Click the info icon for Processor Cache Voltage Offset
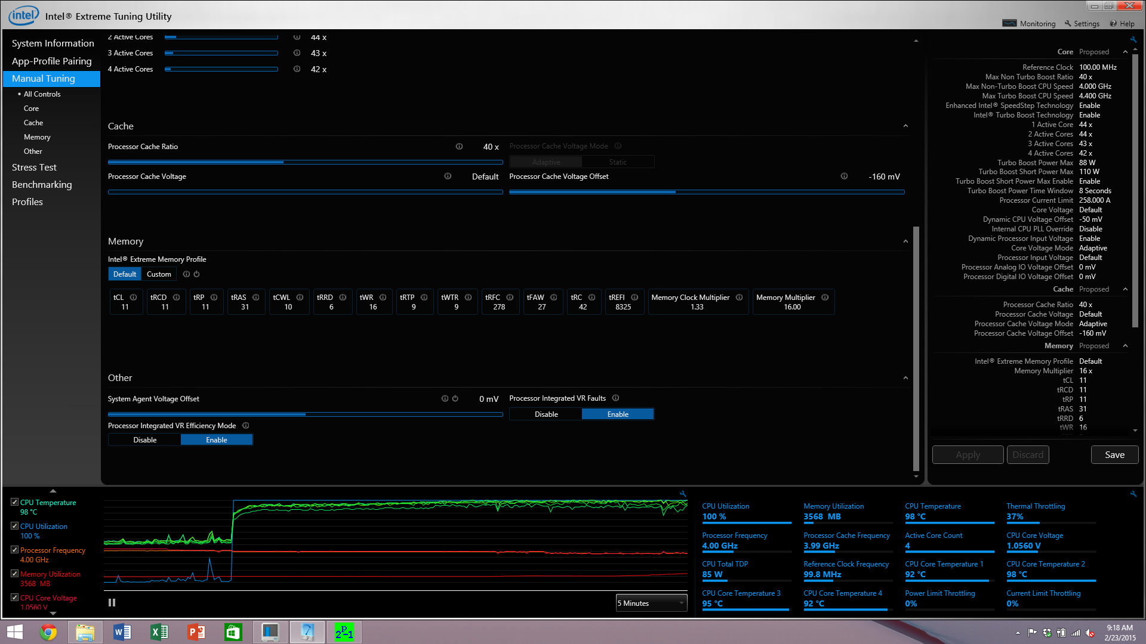The height and width of the screenshot is (644, 1146). point(844,177)
